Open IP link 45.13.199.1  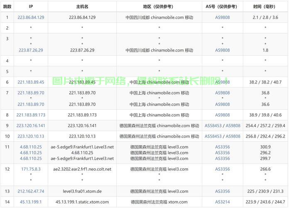[x=31, y=202]
